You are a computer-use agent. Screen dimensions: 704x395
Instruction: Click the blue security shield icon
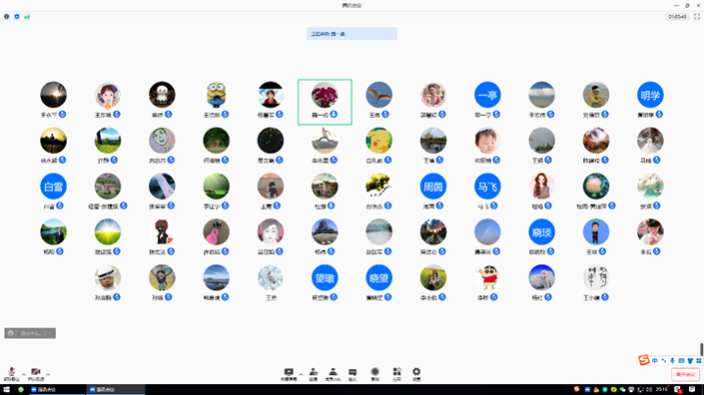17,17
